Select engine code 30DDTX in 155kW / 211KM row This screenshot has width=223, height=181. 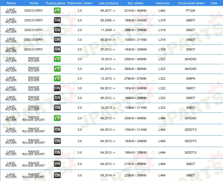click(x=190, y=129)
